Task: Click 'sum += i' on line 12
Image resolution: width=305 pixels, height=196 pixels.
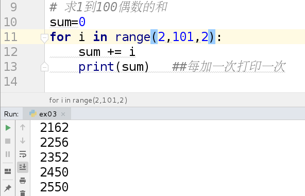Action: point(107,52)
